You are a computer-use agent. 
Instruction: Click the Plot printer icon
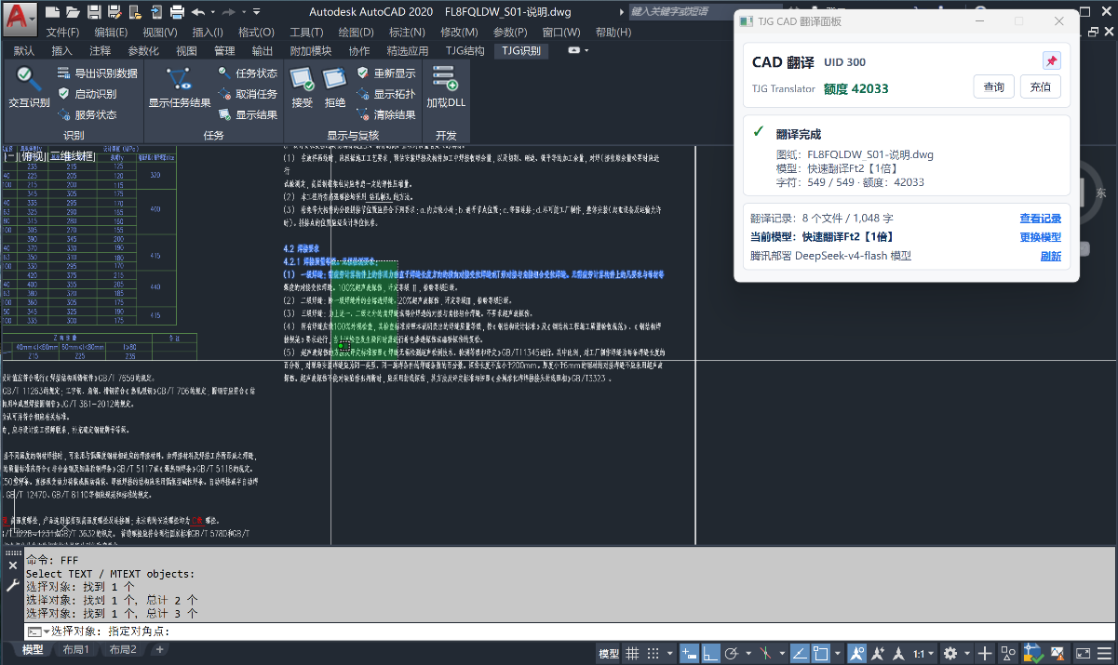coord(178,12)
